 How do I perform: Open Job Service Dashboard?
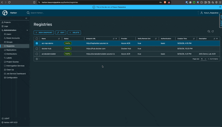click(x=16, y=74)
